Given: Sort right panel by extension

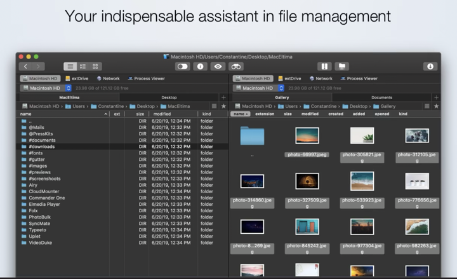Looking at the screenshot, I should 265,114.
